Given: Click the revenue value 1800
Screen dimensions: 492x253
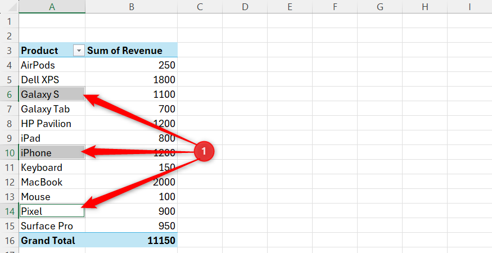Looking at the screenshot, I should [x=131, y=79].
